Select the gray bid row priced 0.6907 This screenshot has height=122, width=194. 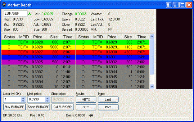pyautogui.click(x=38, y=72)
